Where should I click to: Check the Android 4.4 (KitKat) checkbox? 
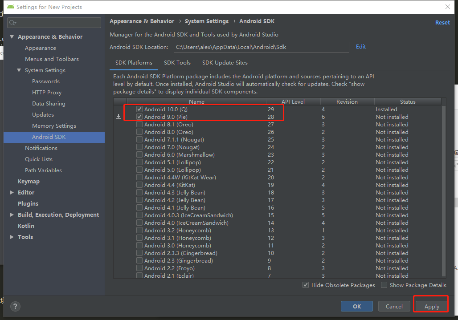tap(139, 185)
